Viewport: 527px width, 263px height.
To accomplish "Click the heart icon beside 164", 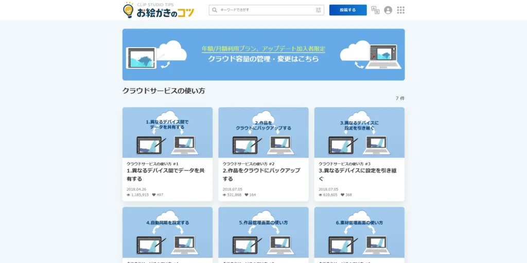I will pos(247,195).
